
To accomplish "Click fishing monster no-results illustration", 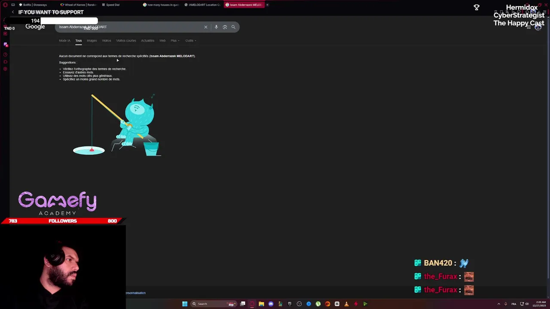I will [117, 125].
